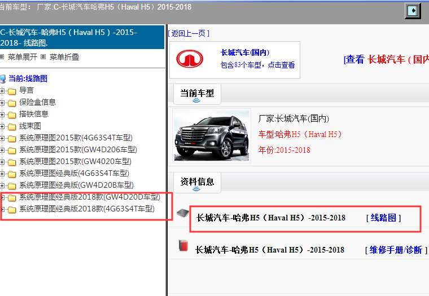The height and width of the screenshot is (296, 429).
Task: Select 系统原理图经典版(4G63S4T车型) label
Action: [74, 173]
